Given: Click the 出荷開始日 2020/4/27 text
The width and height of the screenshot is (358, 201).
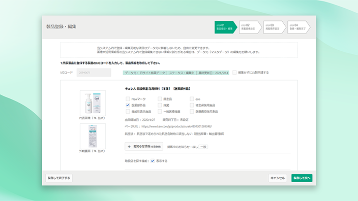Looking at the screenshot, I should tap(140, 120).
